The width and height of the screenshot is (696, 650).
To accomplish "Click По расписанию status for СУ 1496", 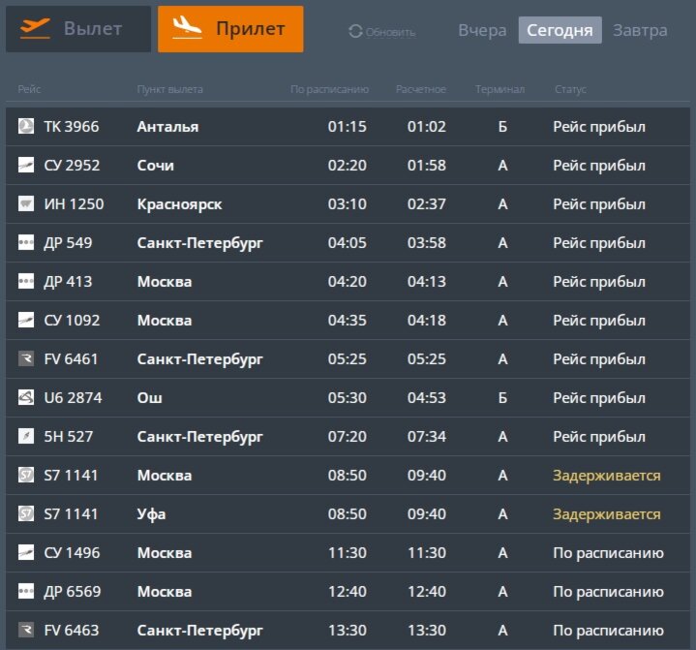I will coord(608,553).
